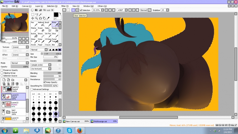The image size is (238, 134).
Task: Choose the Pen brush tool
Action: (x=34, y=24)
